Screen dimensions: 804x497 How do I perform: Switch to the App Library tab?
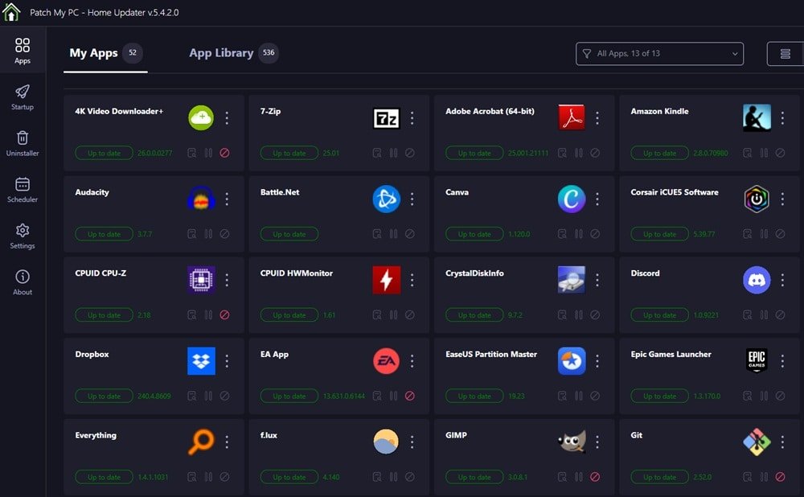point(221,53)
